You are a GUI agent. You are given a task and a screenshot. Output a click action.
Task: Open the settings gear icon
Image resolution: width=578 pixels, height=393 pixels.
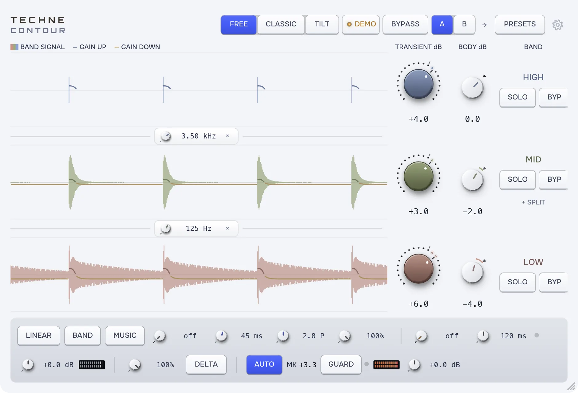[557, 25]
